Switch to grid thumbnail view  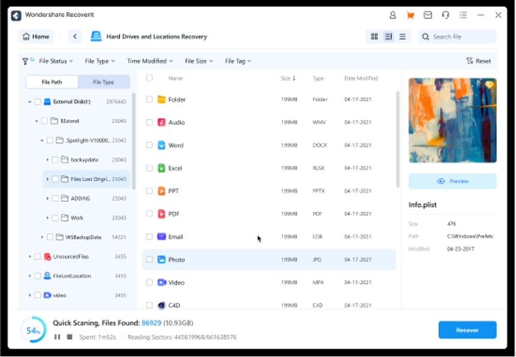point(374,37)
